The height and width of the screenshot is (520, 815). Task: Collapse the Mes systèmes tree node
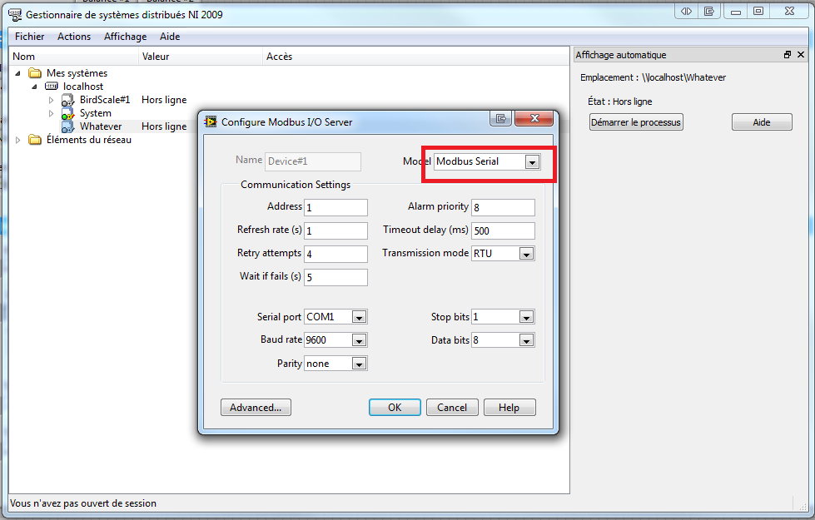17,73
